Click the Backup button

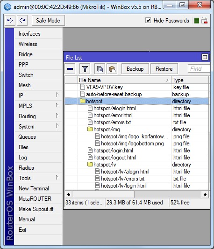tap(135, 69)
